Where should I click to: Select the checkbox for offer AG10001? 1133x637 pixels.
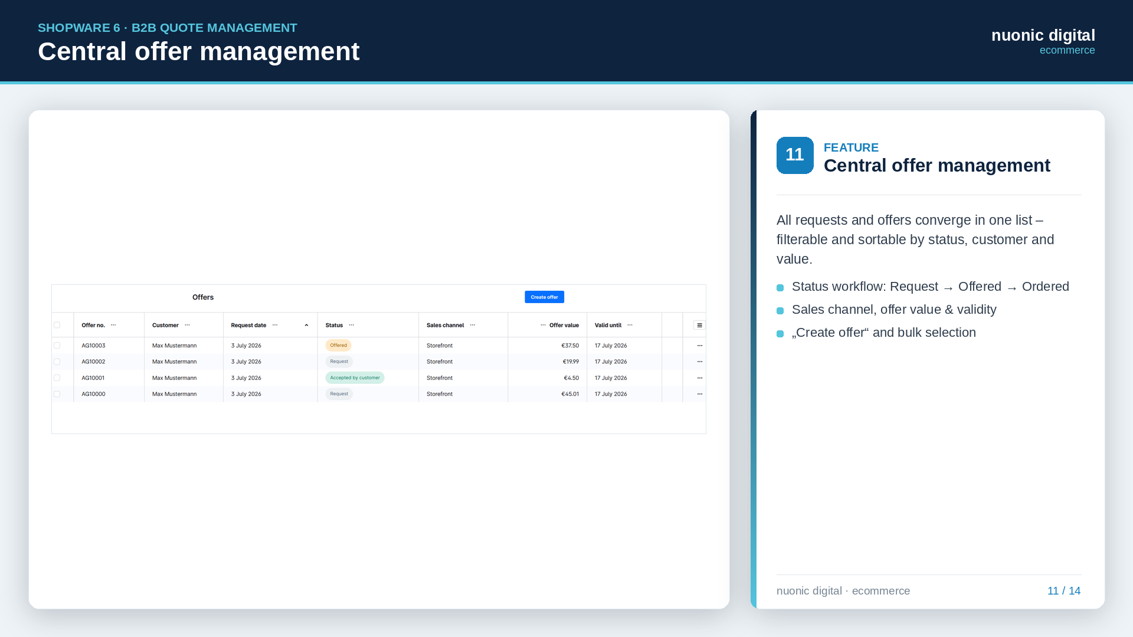[57, 378]
